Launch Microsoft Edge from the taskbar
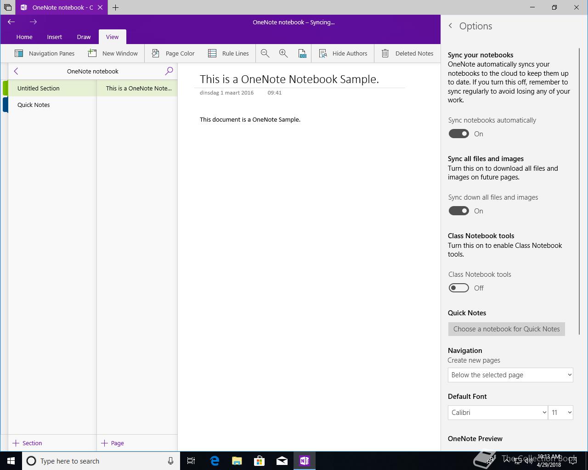This screenshot has width=588, height=470. (x=215, y=461)
